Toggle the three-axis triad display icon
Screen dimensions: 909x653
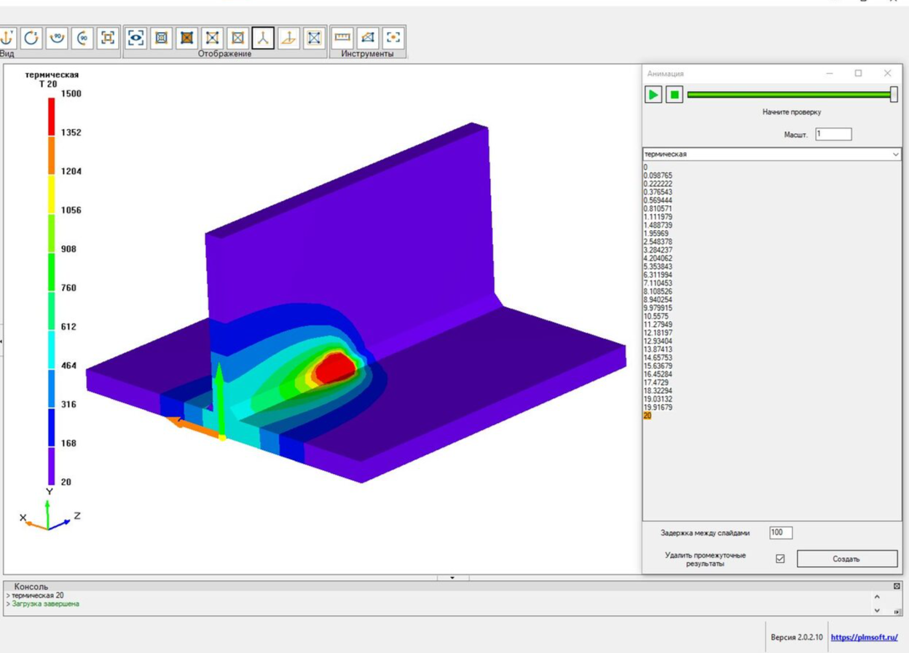[263, 38]
